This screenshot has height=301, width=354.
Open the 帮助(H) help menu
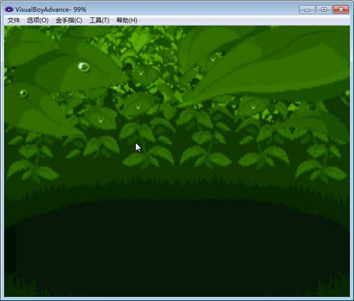[127, 20]
